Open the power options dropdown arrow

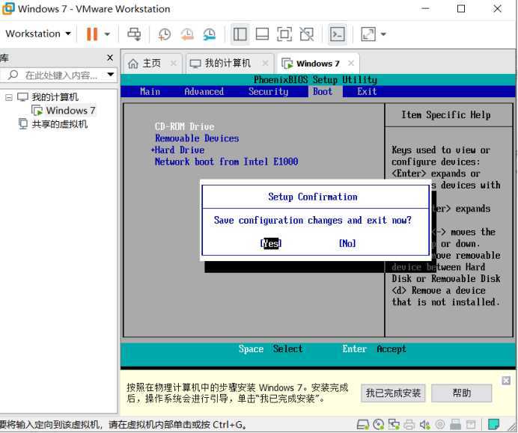click(x=107, y=34)
